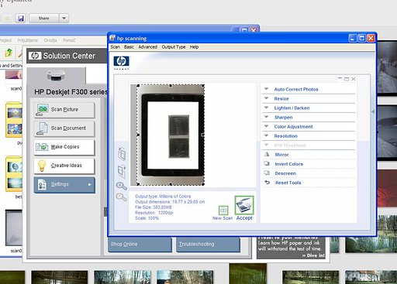The width and height of the screenshot is (397, 284).
Task: Click the Resolution: 1200dpi text
Action: click(154, 213)
